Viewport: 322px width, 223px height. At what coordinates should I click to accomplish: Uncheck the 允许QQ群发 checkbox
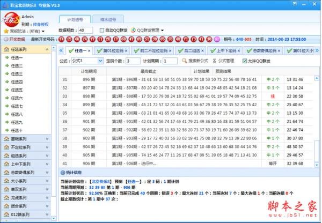245,61
